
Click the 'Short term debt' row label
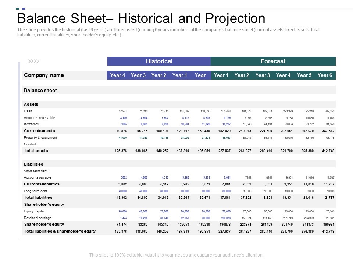tap(36, 171)
